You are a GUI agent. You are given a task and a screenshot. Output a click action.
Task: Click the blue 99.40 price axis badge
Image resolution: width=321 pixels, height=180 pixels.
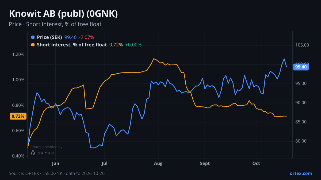[301, 67]
